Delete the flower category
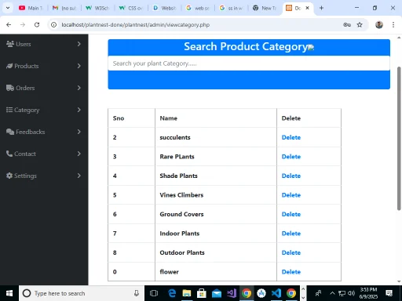Viewport: 402px width, 301px height. coord(291,272)
